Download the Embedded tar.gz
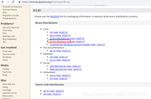This screenshot has width=151, height=99. click(53, 75)
